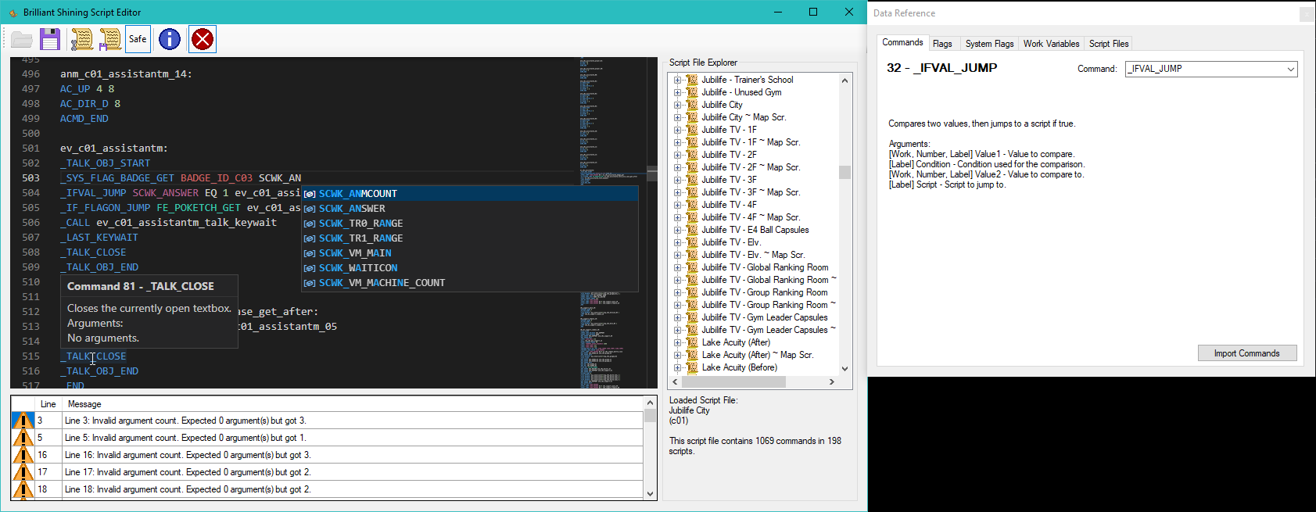Click the warning icon for line 5 error
The width and height of the screenshot is (1316, 512).
point(23,438)
